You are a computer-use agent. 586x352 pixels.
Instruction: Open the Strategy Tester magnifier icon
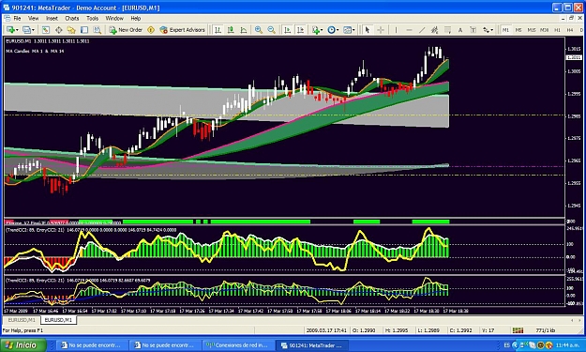pyautogui.click(x=98, y=30)
